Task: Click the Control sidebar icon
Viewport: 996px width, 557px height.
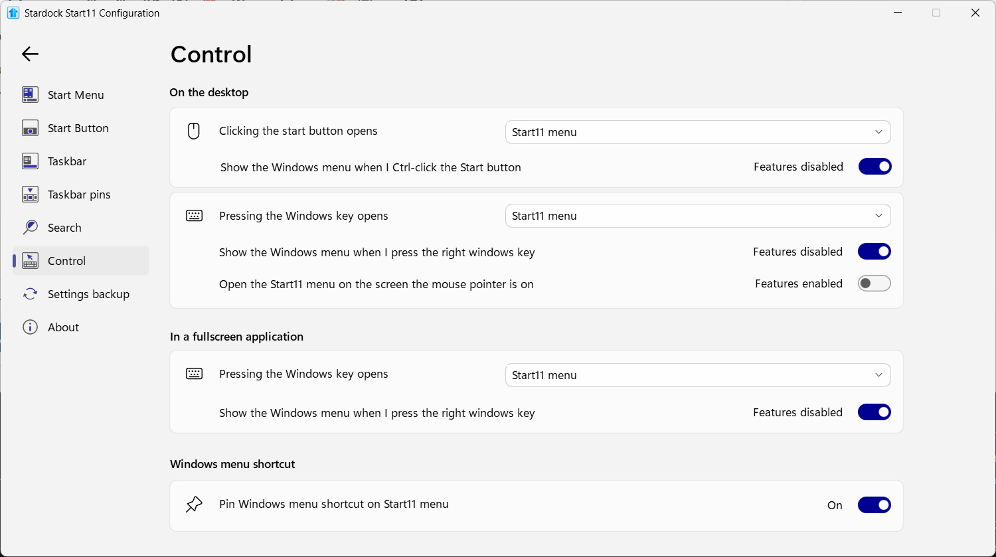Action: coord(30,261)
